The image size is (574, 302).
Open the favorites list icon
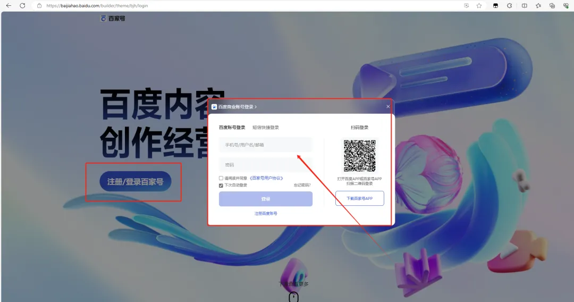(x=538, y=5)
